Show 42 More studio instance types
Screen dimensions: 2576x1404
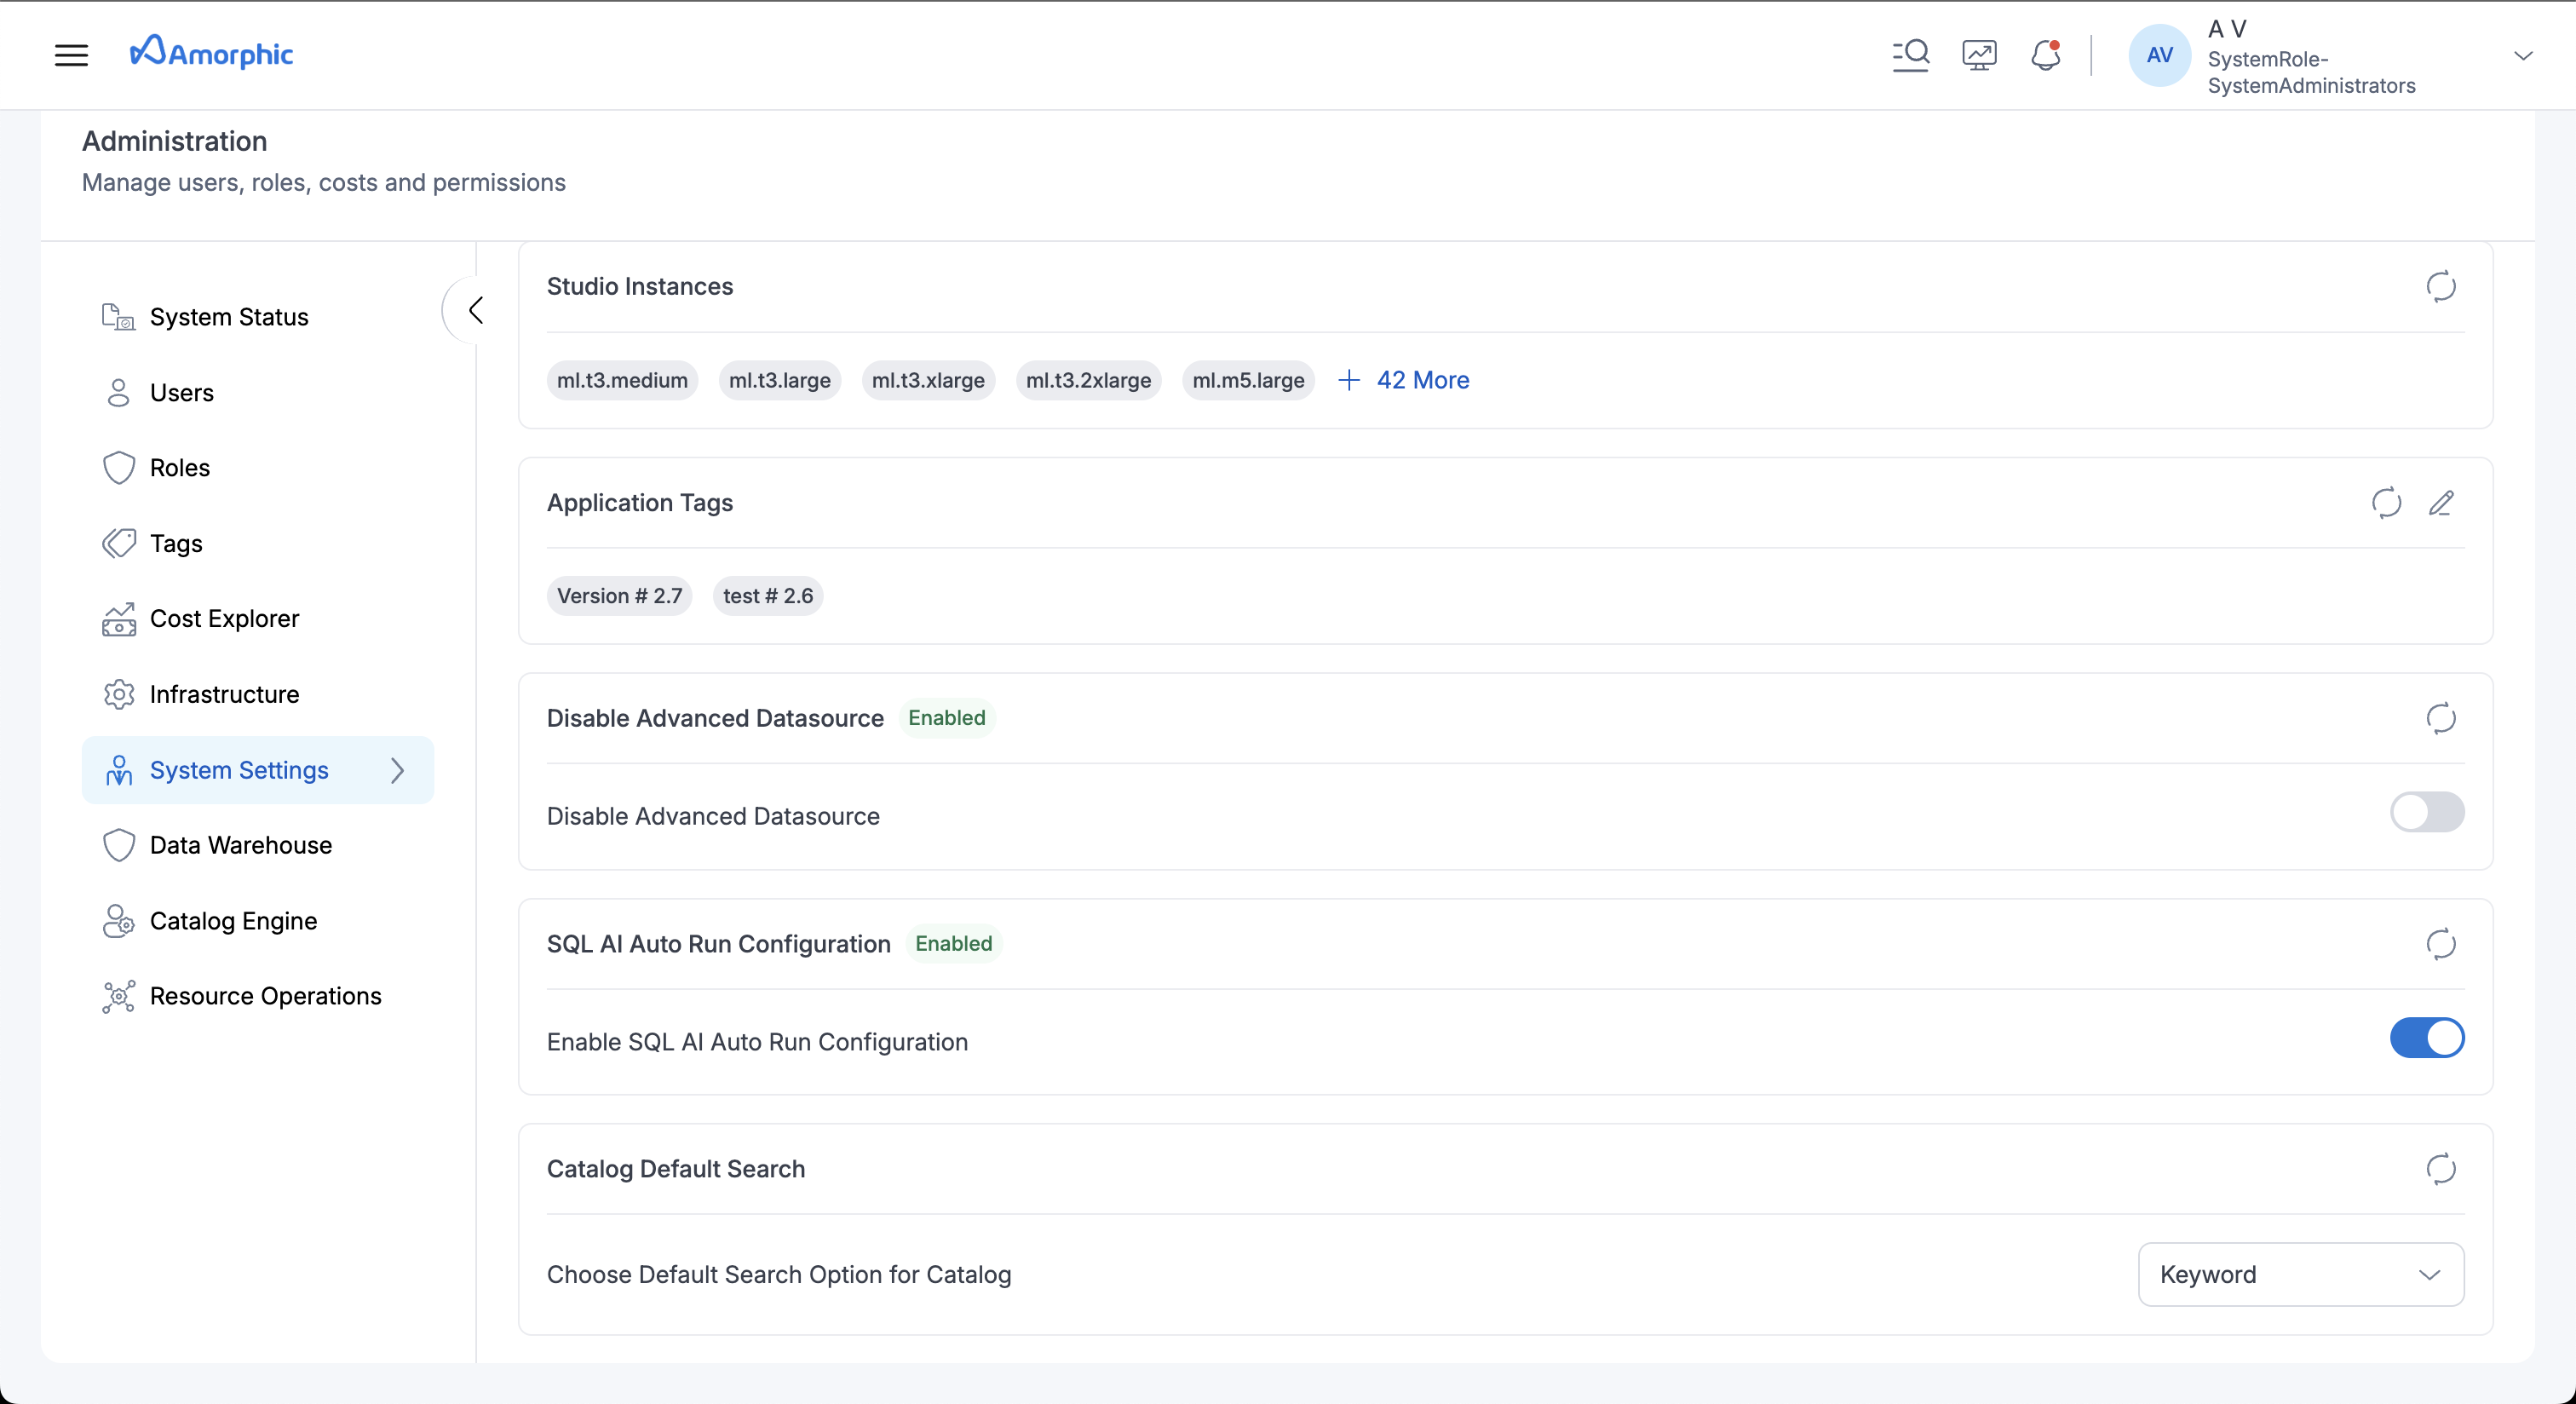(1404, 380)
